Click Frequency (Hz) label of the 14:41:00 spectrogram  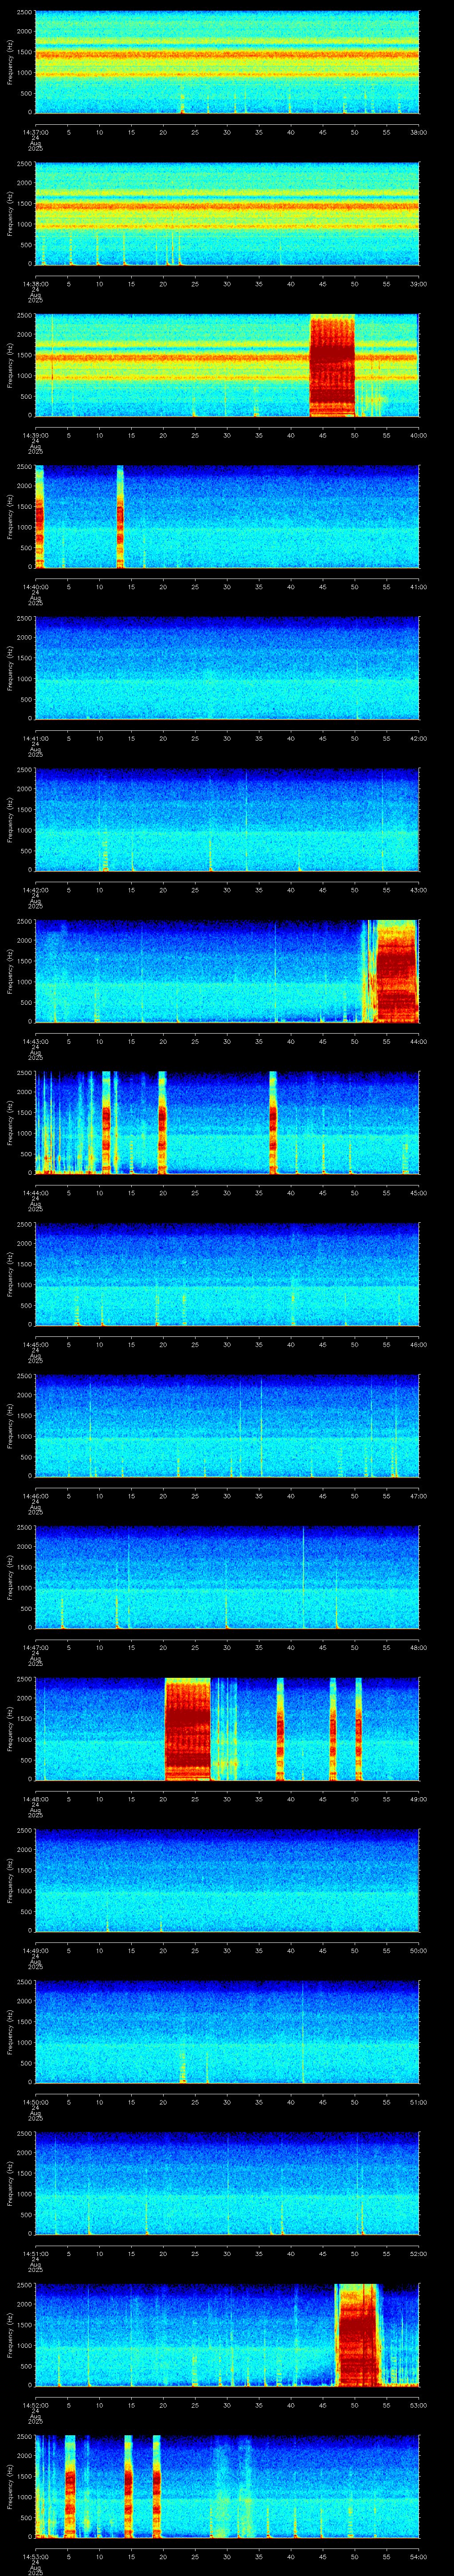pos(10,669)
